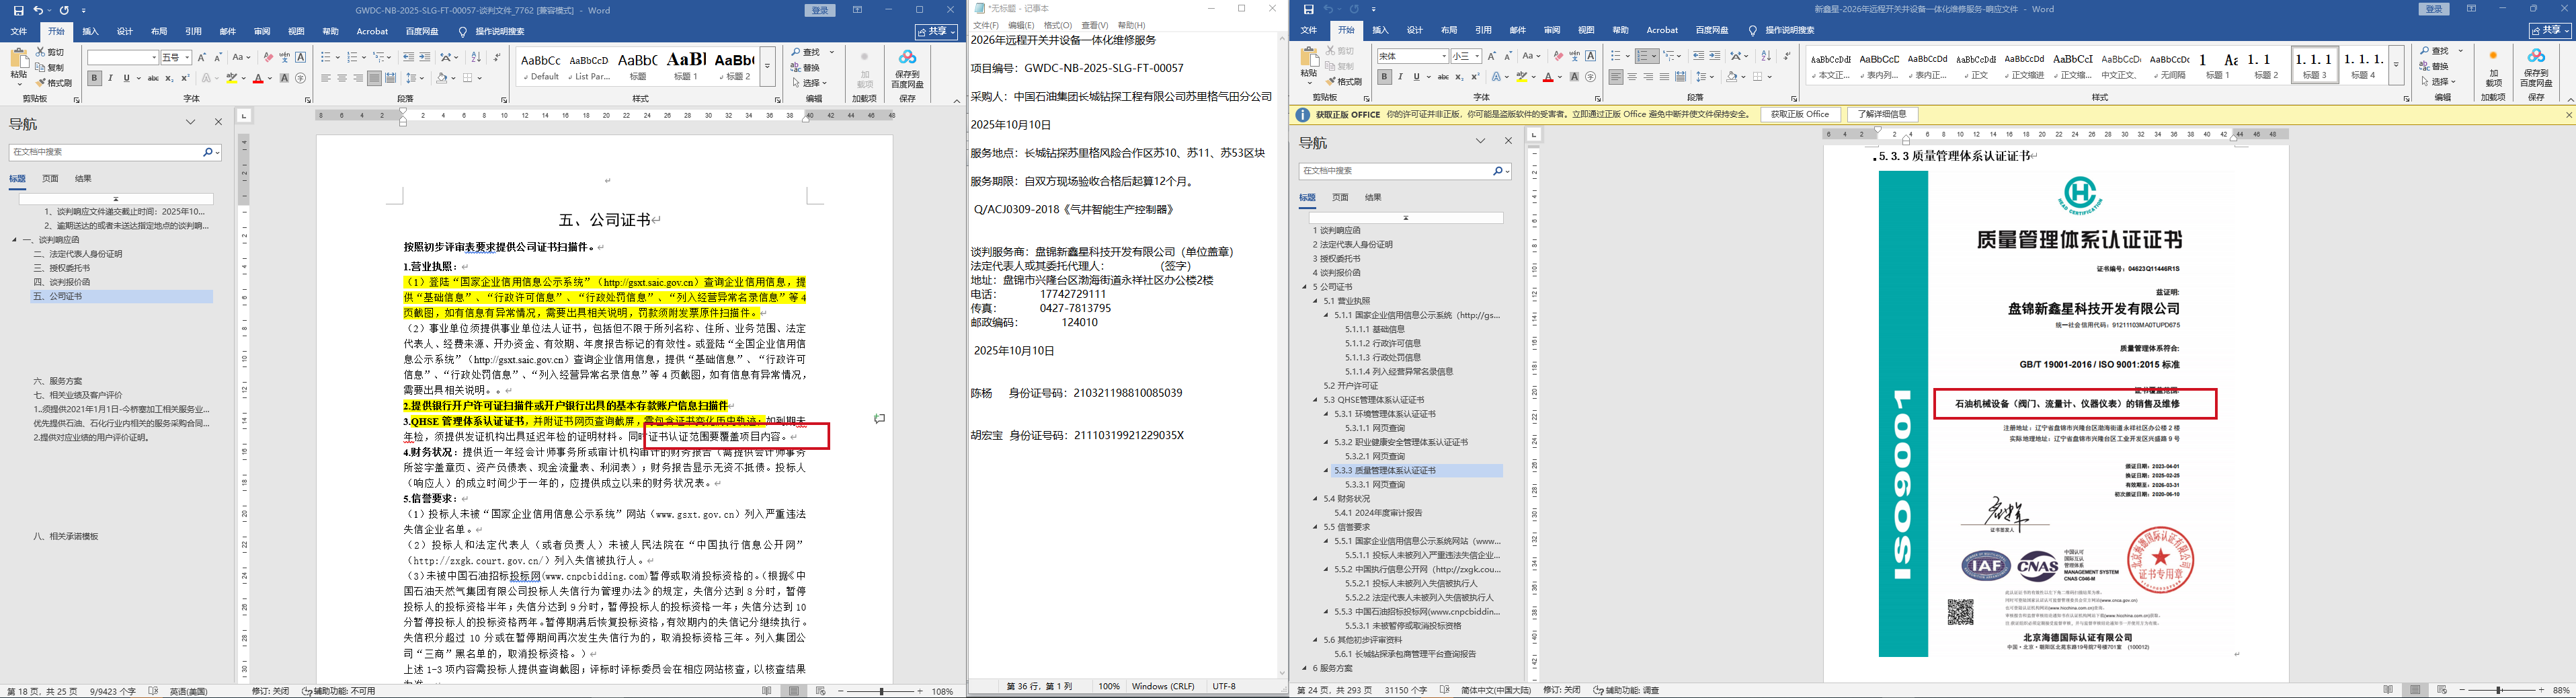2576x698 pixels.
Task: Click the 共享 button in right Word
Action: [2549, 31]
